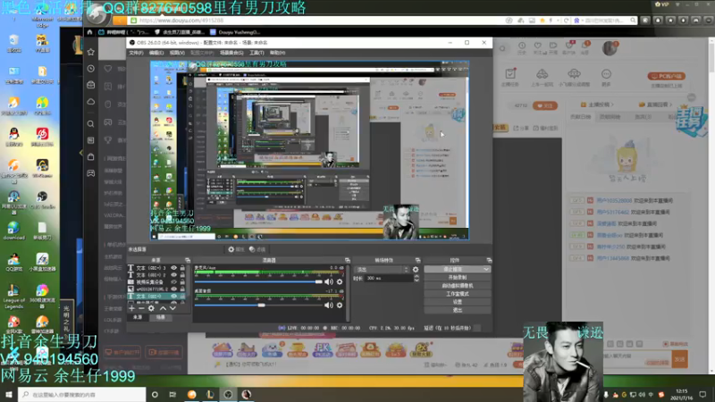This screenshot has width=715, height=402.
Task: Toggle visibility of the image source row
Action: [173, 289]
